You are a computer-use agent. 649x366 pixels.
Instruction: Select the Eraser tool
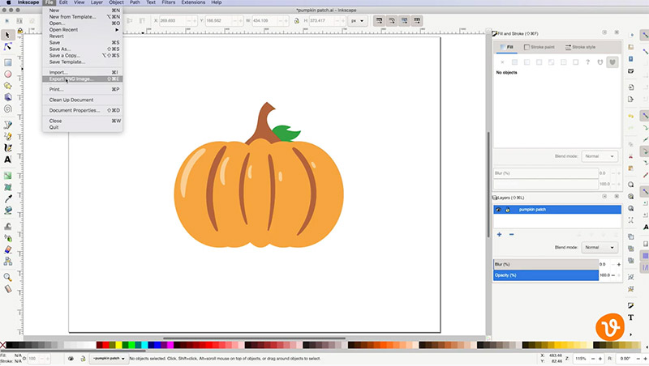[x=7, y=249]
